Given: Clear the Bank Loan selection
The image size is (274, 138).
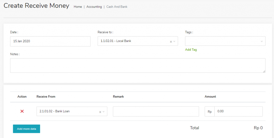Looking at the screenshot, I should pos(100,112).
